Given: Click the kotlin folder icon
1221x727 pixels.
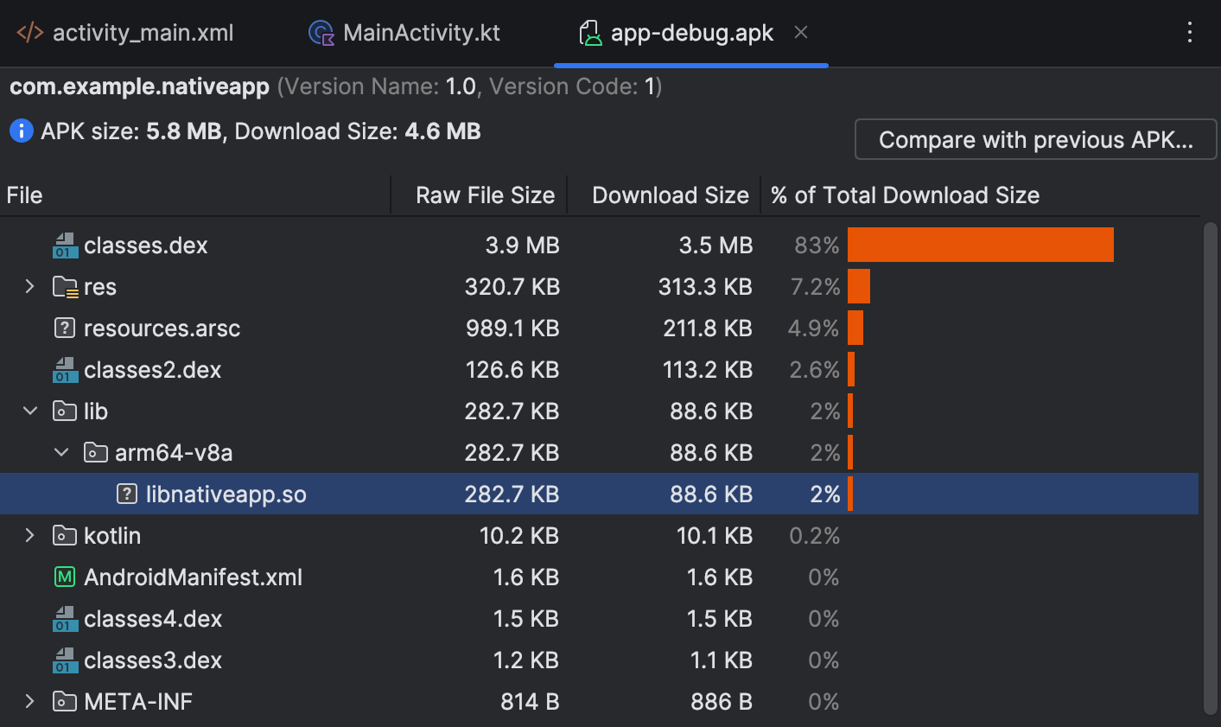Looking at the screenshot, I should 65,536.
